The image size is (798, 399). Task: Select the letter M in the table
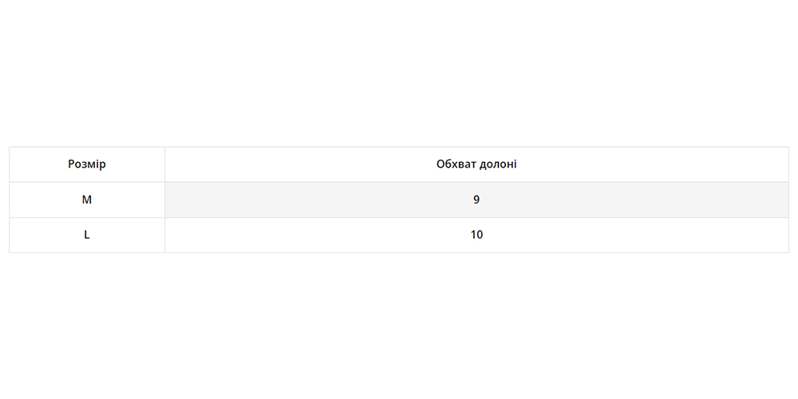pyautogui.click(x=87, y=199)
